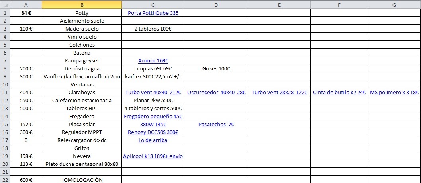Select column D header
The image size is (421, 183).
[x=216, y=4]
